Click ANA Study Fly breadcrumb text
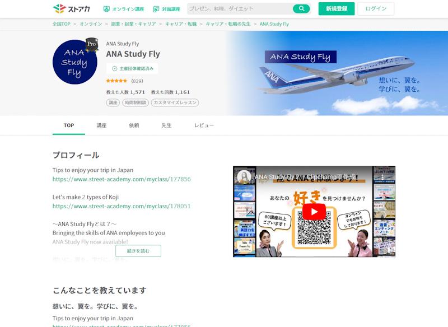Image resolution: width=448 pixels, height=327 pixels. tap(274, 24)
